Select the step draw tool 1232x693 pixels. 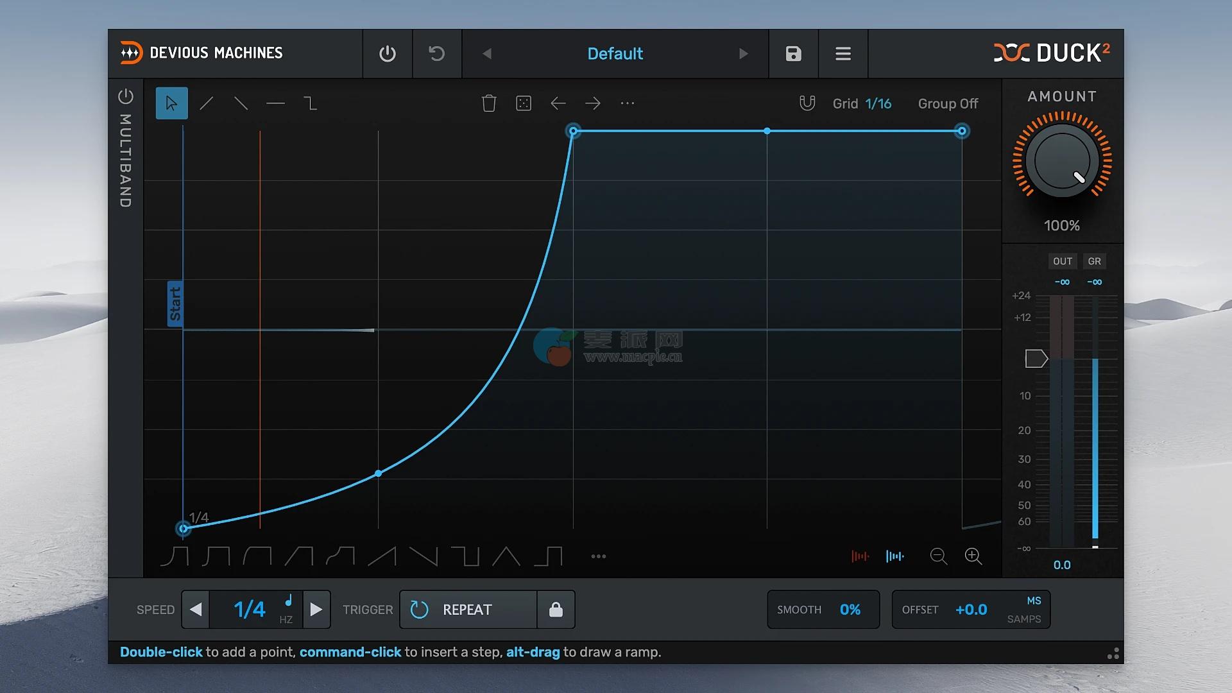tap(310, 103)
